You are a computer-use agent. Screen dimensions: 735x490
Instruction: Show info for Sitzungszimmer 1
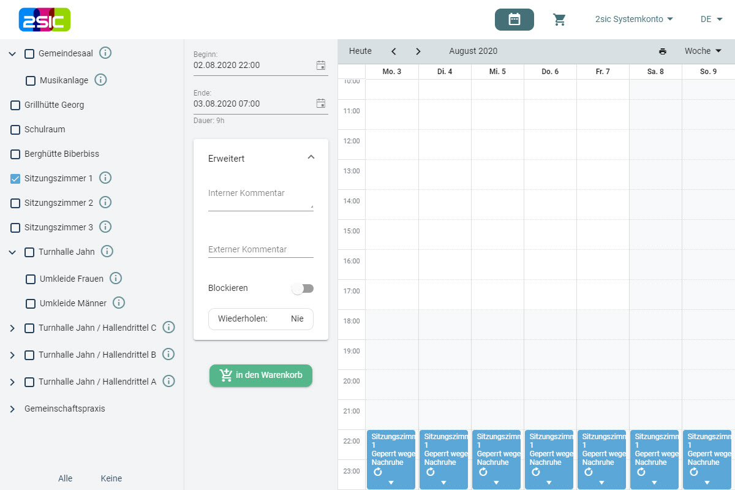105,178
